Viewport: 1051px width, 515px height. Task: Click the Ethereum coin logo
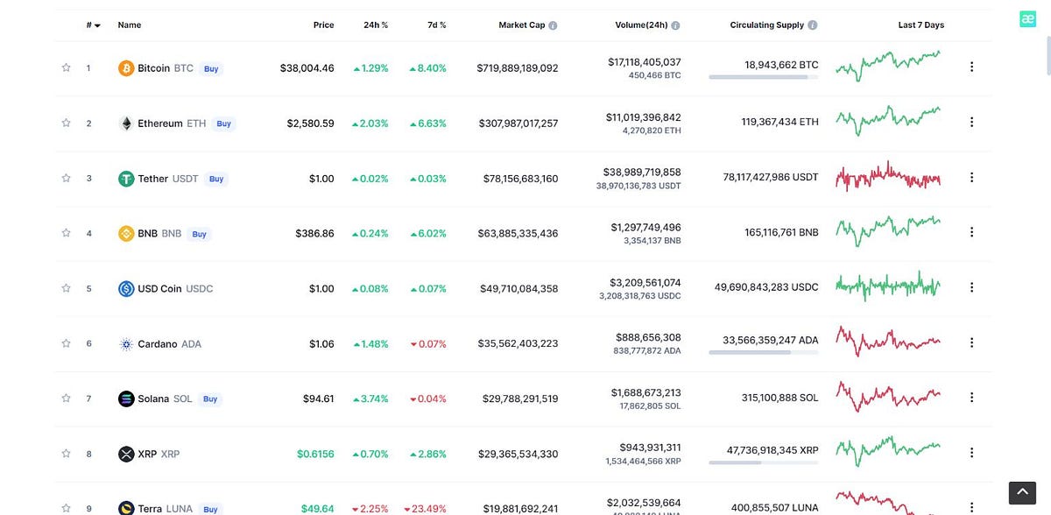click(125, 123)
